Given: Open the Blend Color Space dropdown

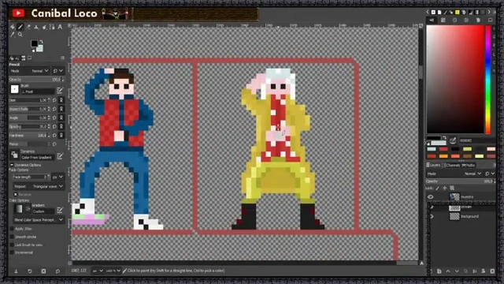Looking at the screenshot, I should click(39, 219).
